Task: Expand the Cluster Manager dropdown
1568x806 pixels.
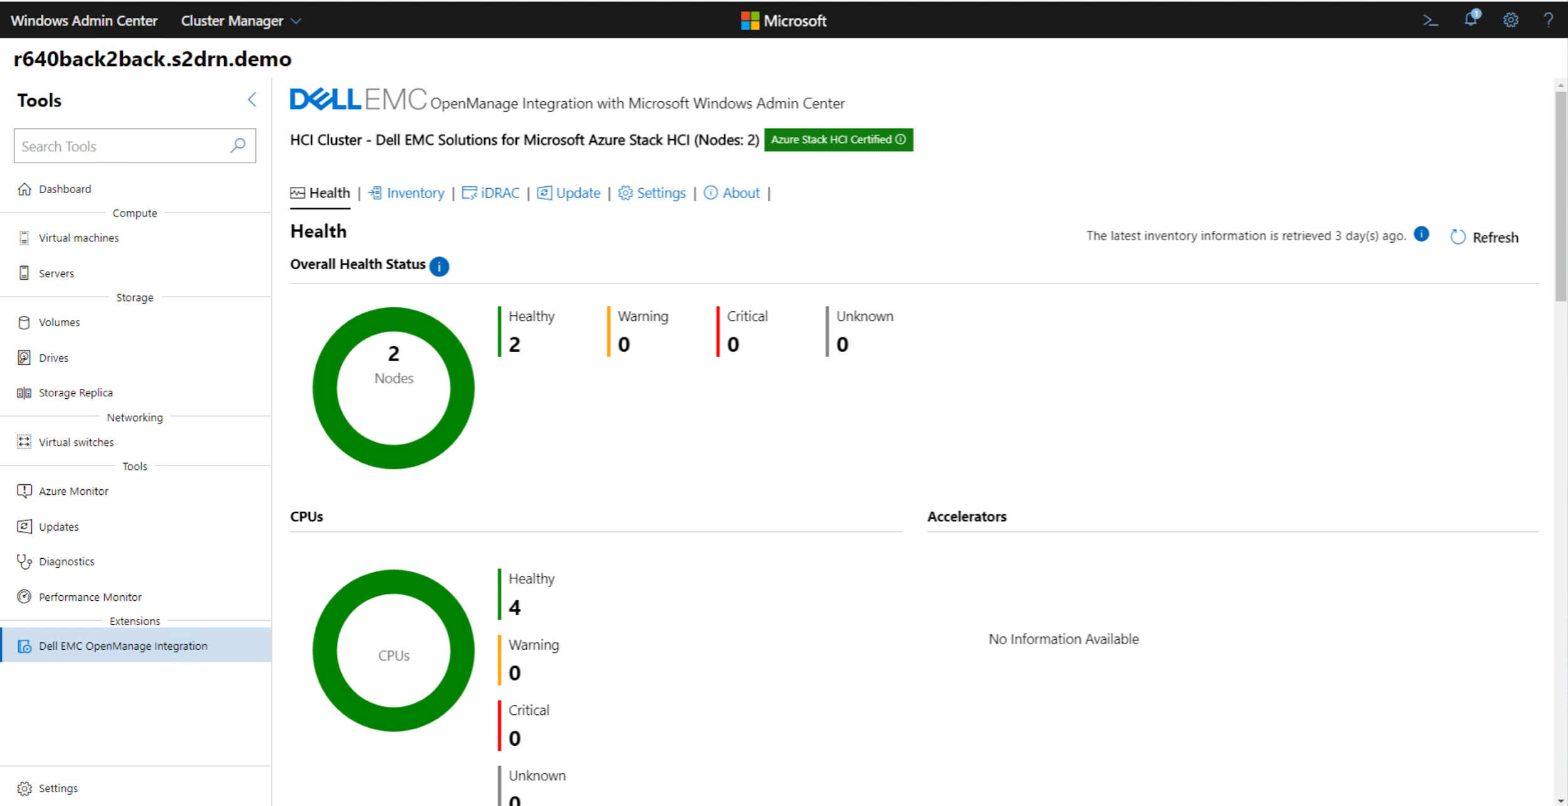Action: tap(241, 21)
